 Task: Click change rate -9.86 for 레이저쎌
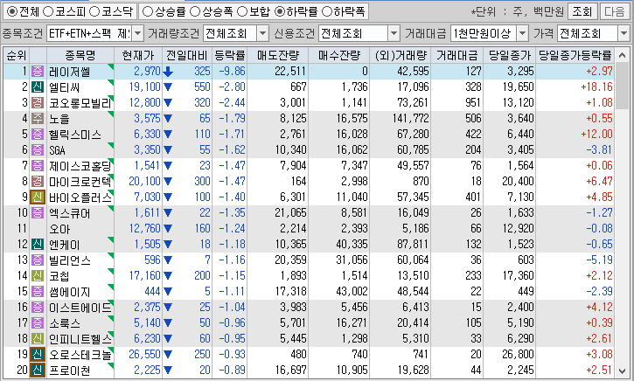232,71
